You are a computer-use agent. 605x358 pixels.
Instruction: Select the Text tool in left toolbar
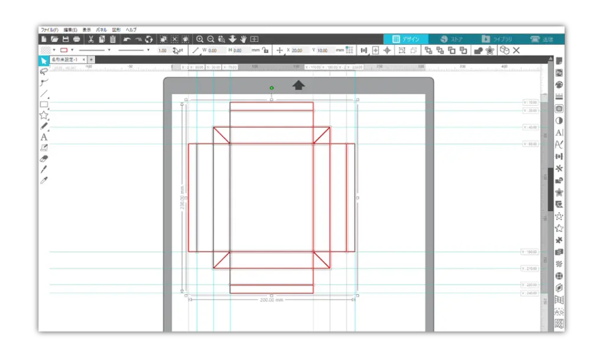click(x=44, y=137)
